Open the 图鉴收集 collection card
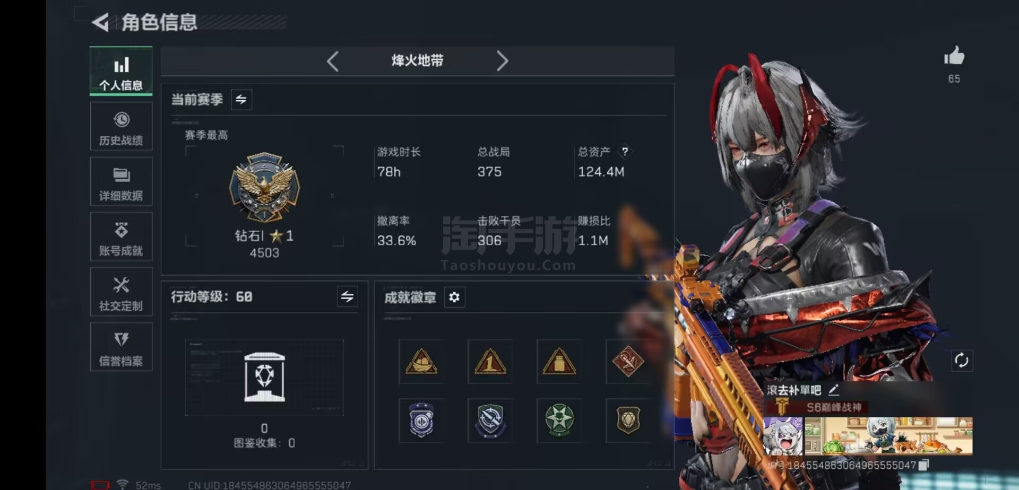This screenshot has width=1019, height=490. tap(264, 378)
